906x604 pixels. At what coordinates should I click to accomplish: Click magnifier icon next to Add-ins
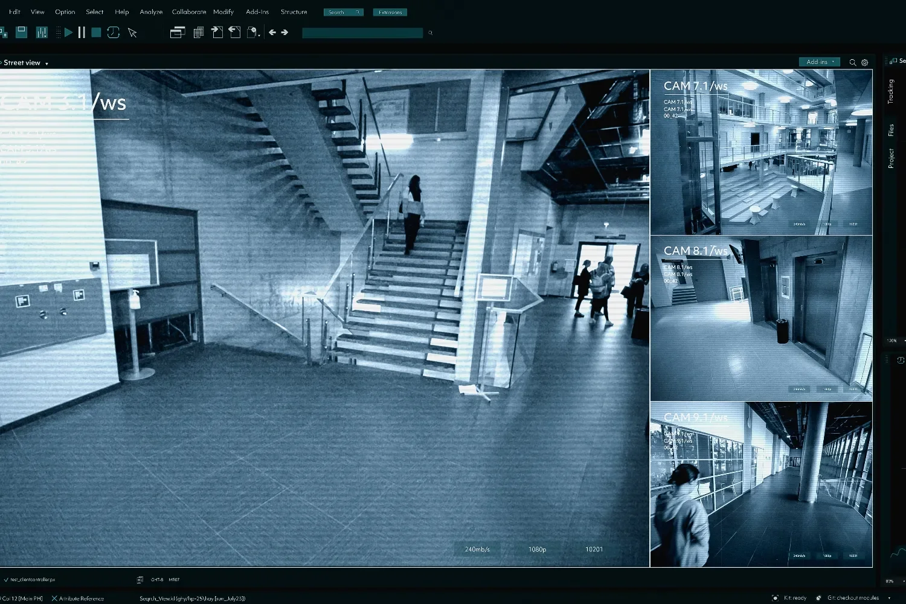(853, 62)
